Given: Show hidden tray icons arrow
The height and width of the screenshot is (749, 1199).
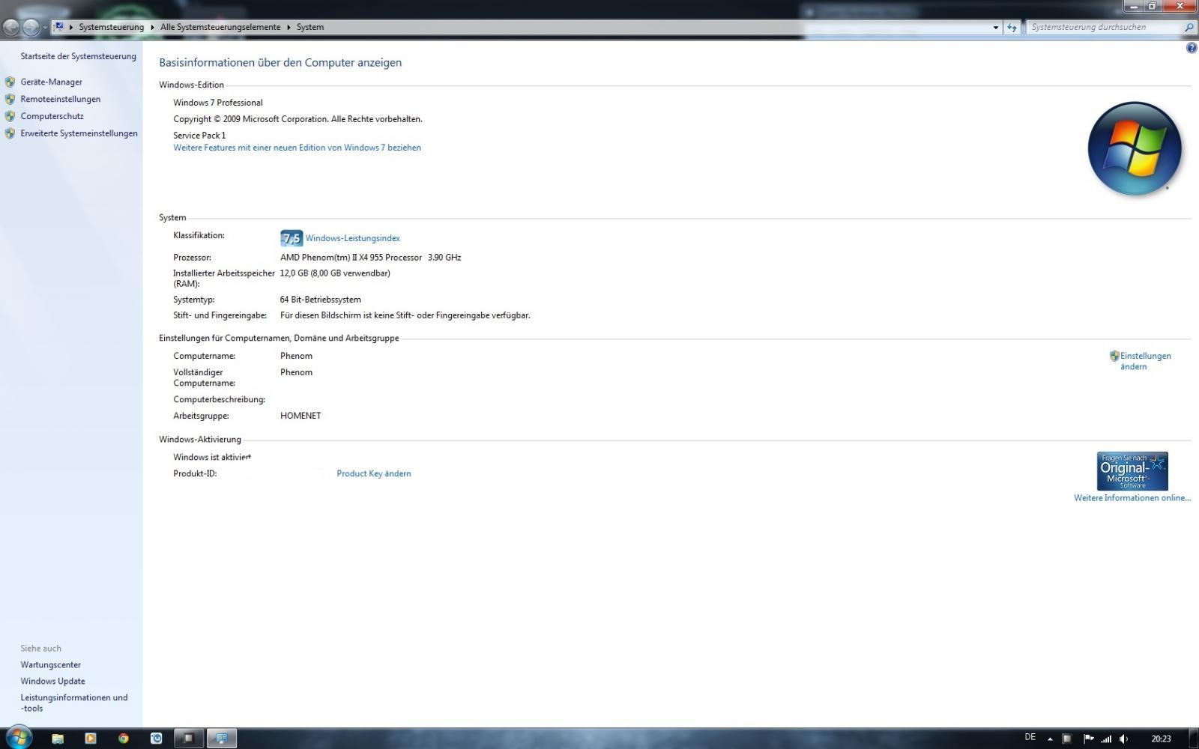Looking at the screenshot, I should tap(1050, 739).
